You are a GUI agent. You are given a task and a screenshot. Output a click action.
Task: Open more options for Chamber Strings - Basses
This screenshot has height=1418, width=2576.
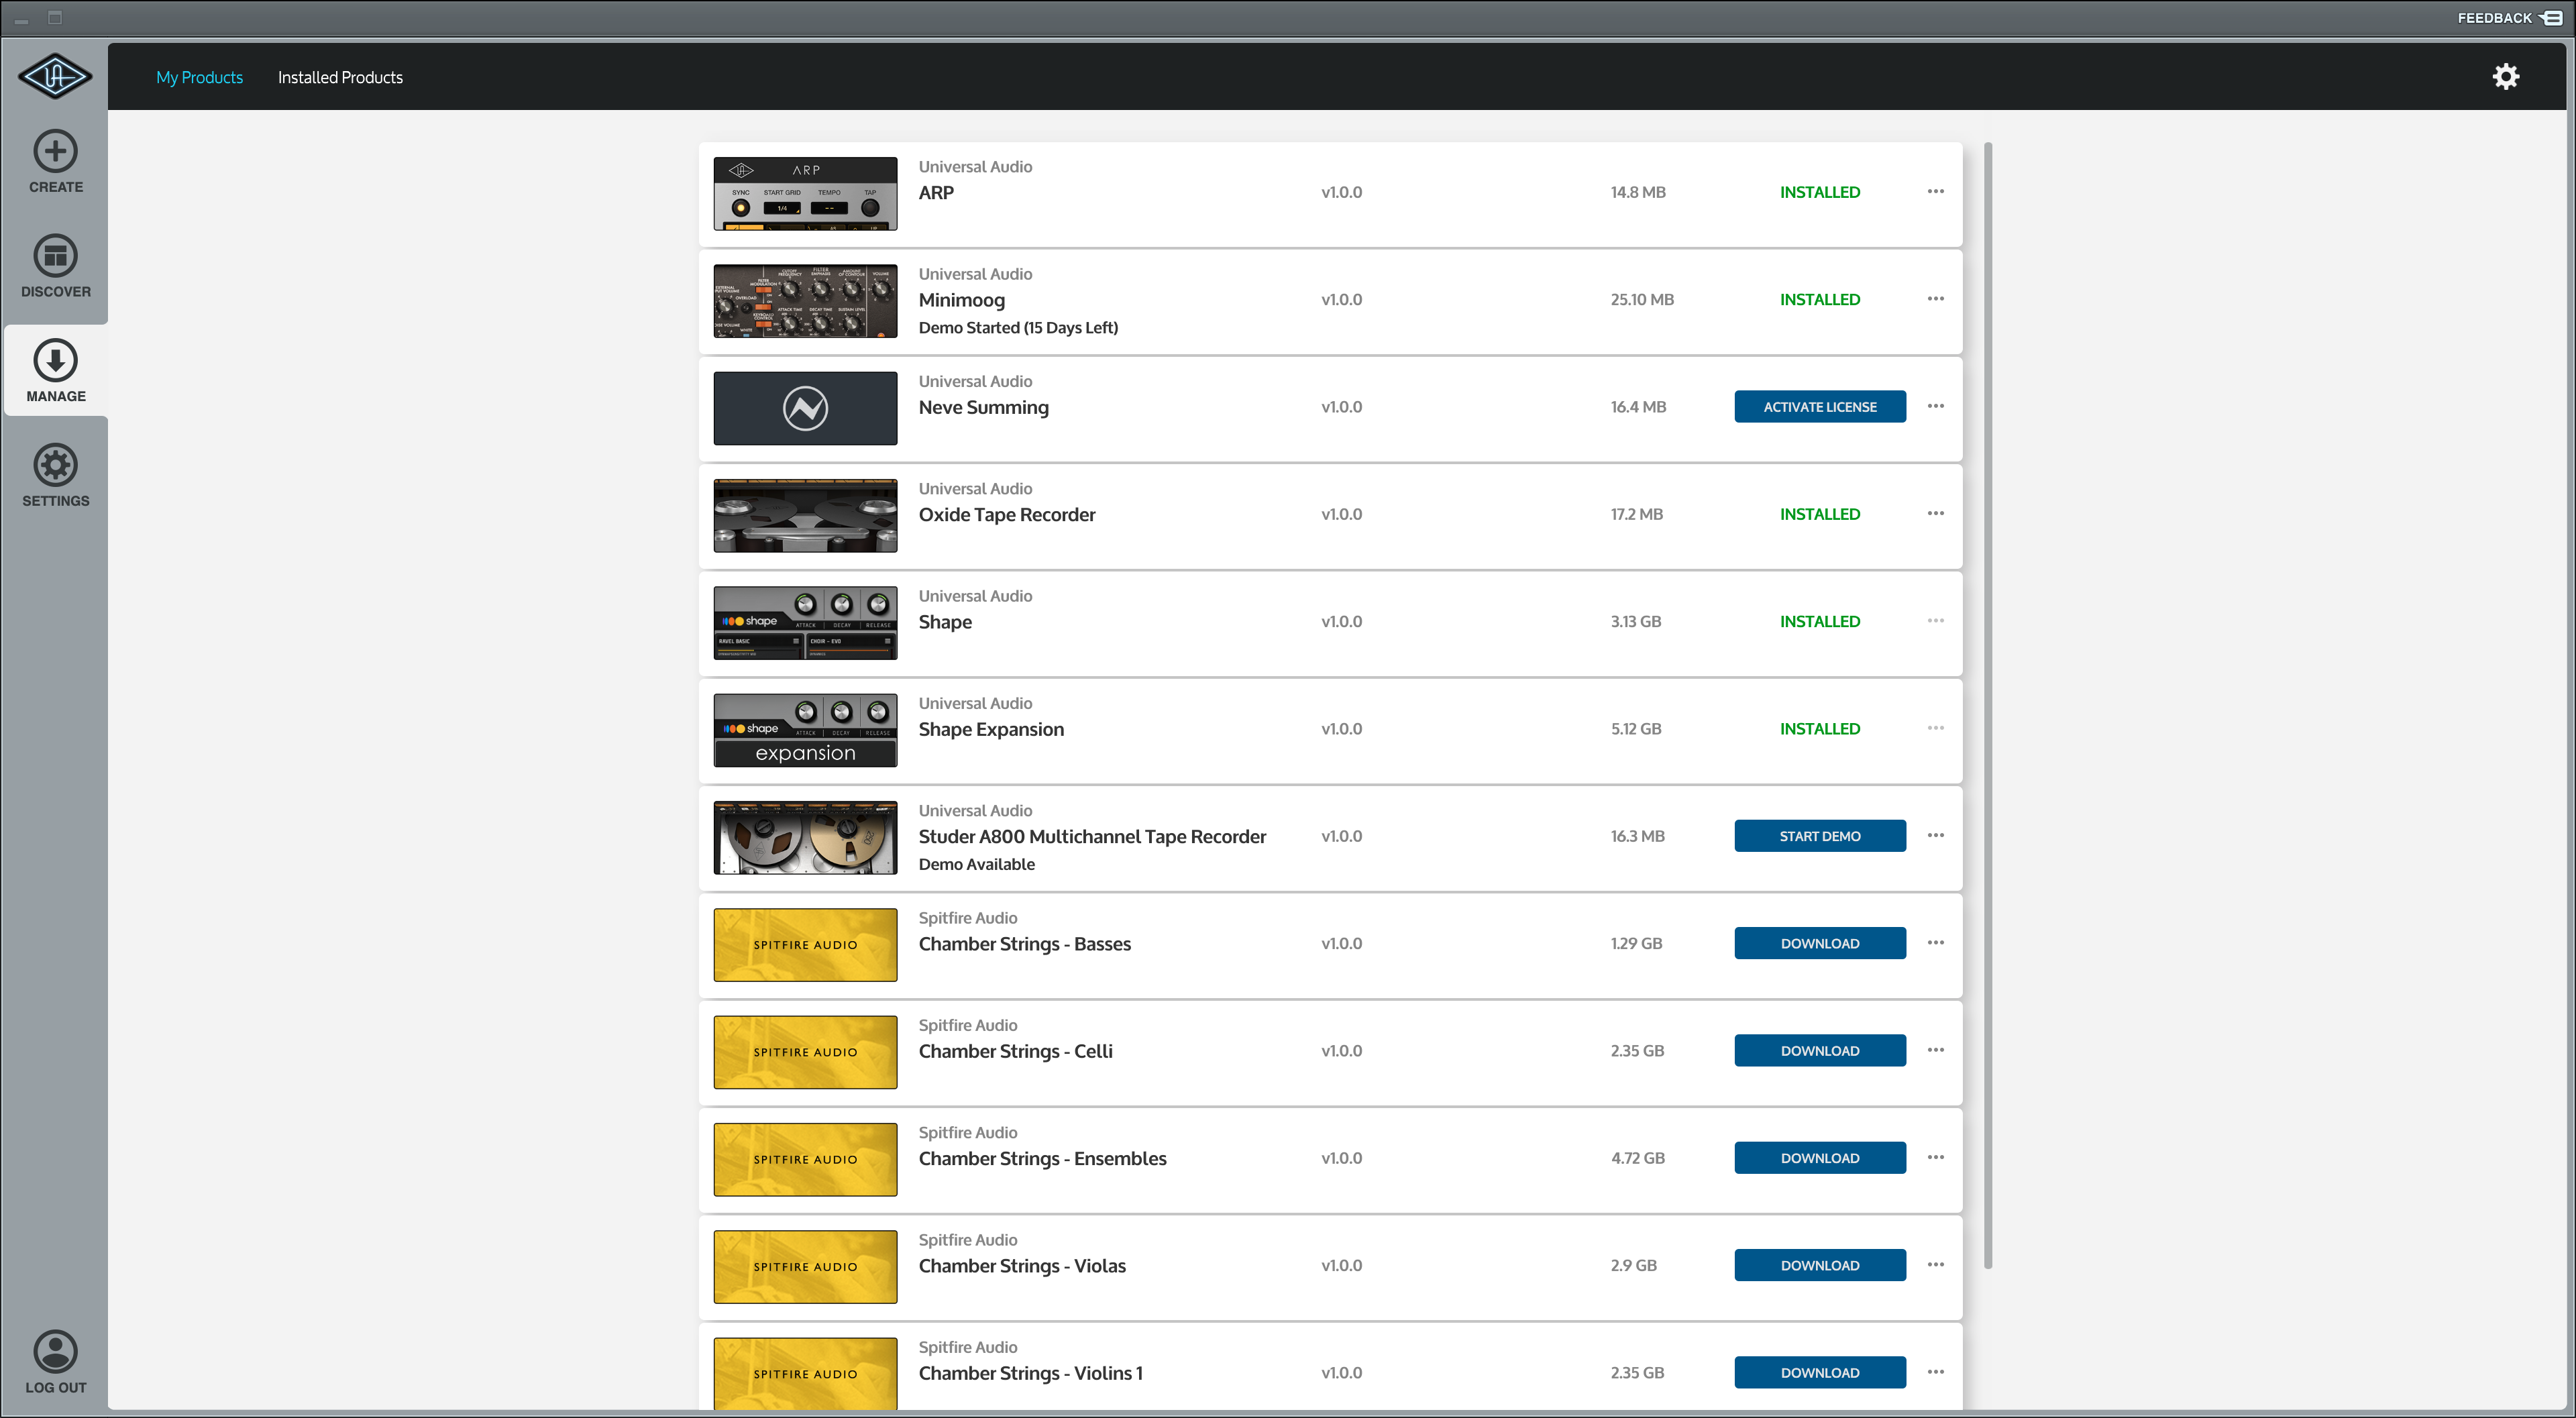[x=1935, y=942]
